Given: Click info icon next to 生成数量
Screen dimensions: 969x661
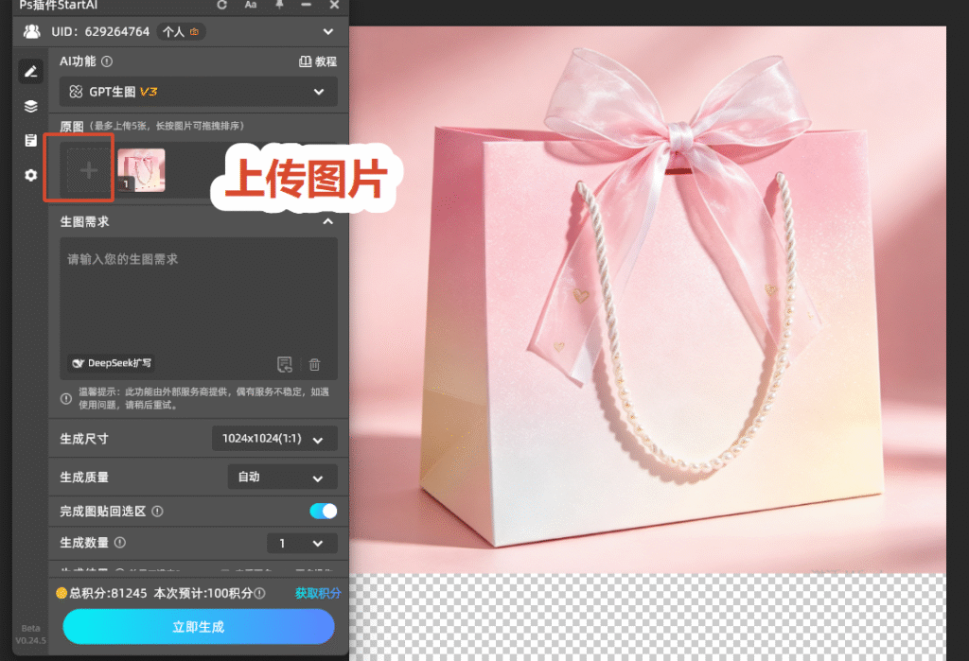Looking at the screenshot, I should point(120,543).
